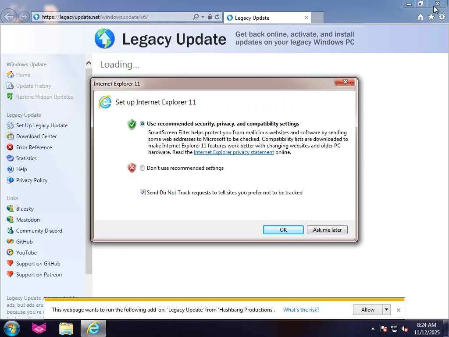Select Don't use recommended settings radio
Screen dimensions: 449x337
143,168
